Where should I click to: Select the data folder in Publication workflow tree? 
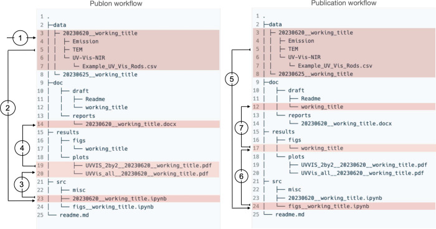click(275, 24)
